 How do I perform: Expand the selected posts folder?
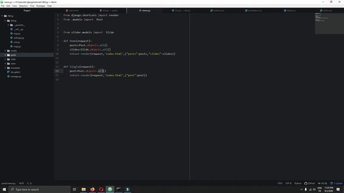[x=5, y=55]
